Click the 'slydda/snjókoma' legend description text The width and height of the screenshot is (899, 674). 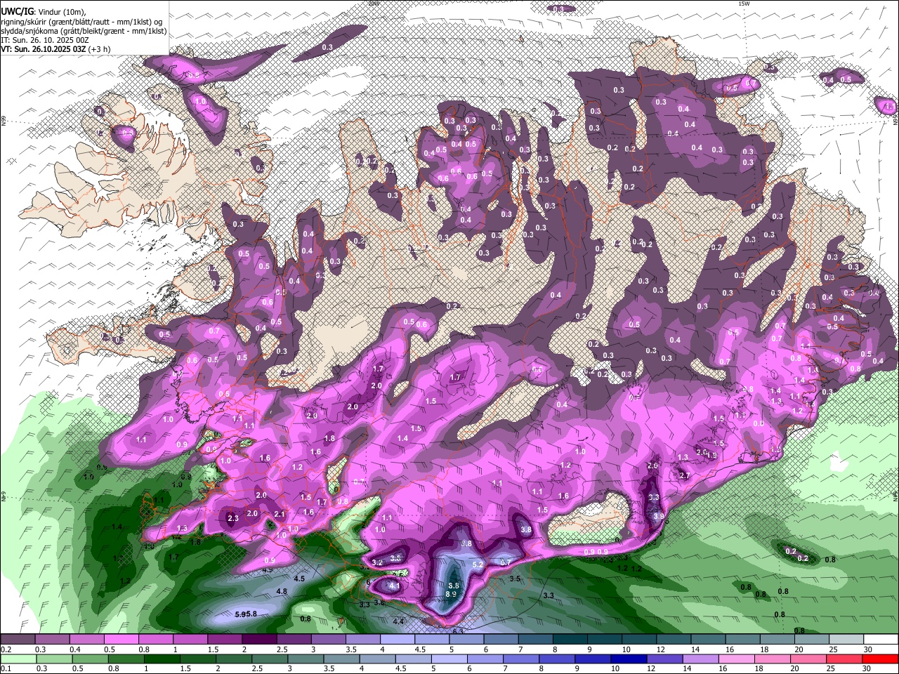[x=30, y=31]
